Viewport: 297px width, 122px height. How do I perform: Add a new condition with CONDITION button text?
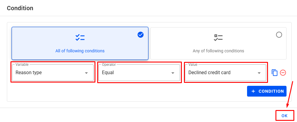(271, 91)
